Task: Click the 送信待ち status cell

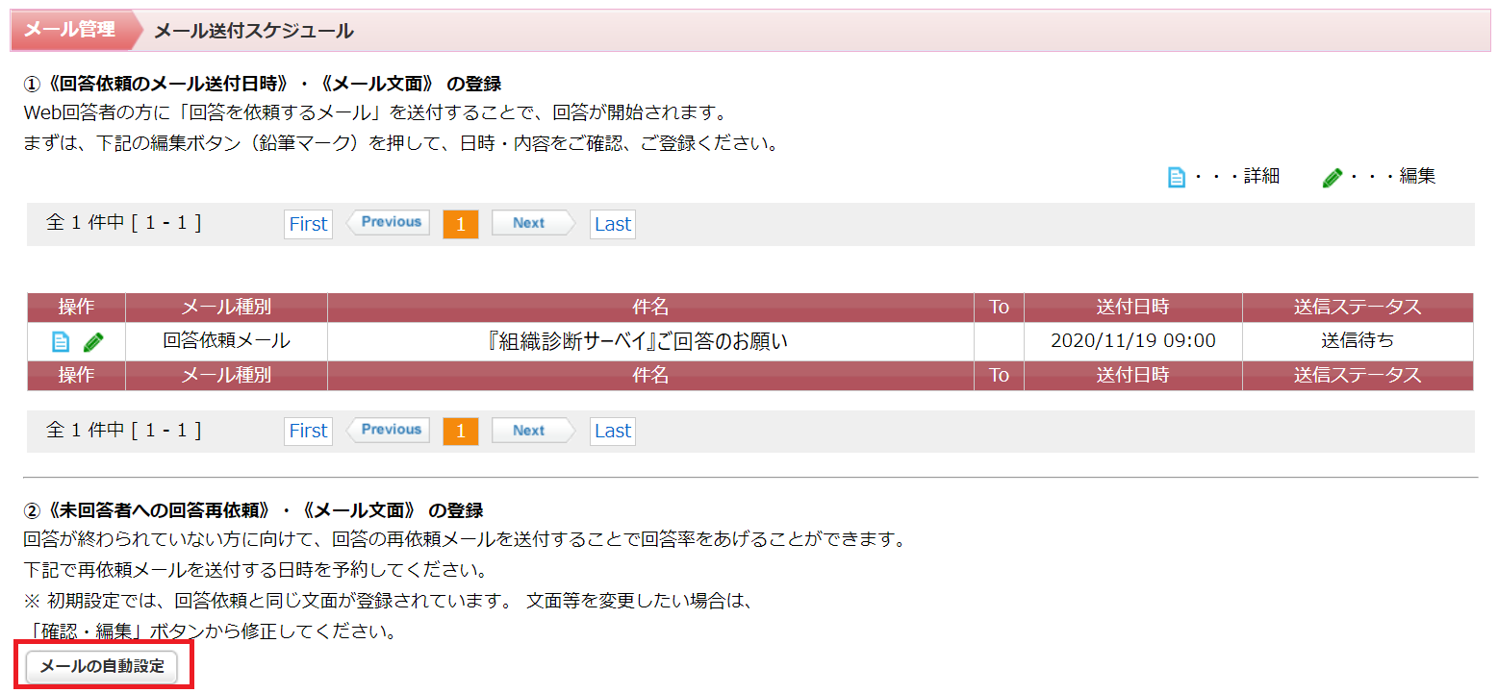Action: (x=1357, y=341)
